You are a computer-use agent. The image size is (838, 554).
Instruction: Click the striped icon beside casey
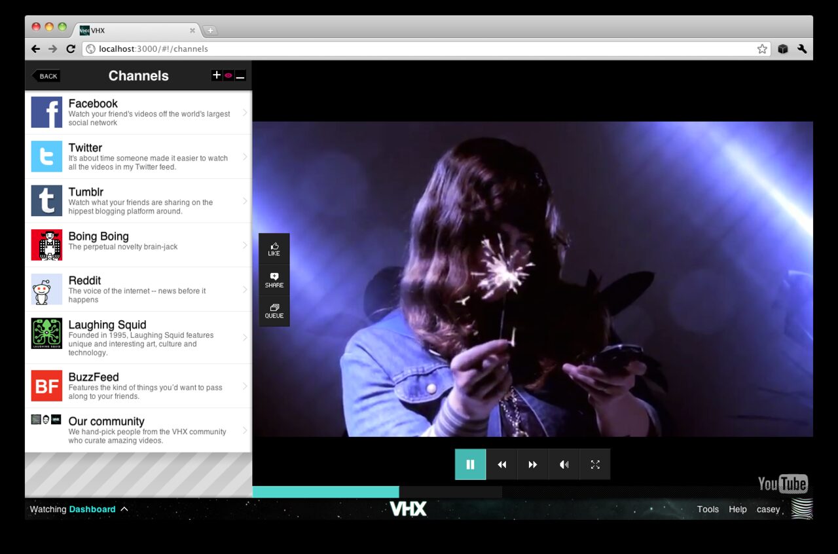(x=802, y=509)
